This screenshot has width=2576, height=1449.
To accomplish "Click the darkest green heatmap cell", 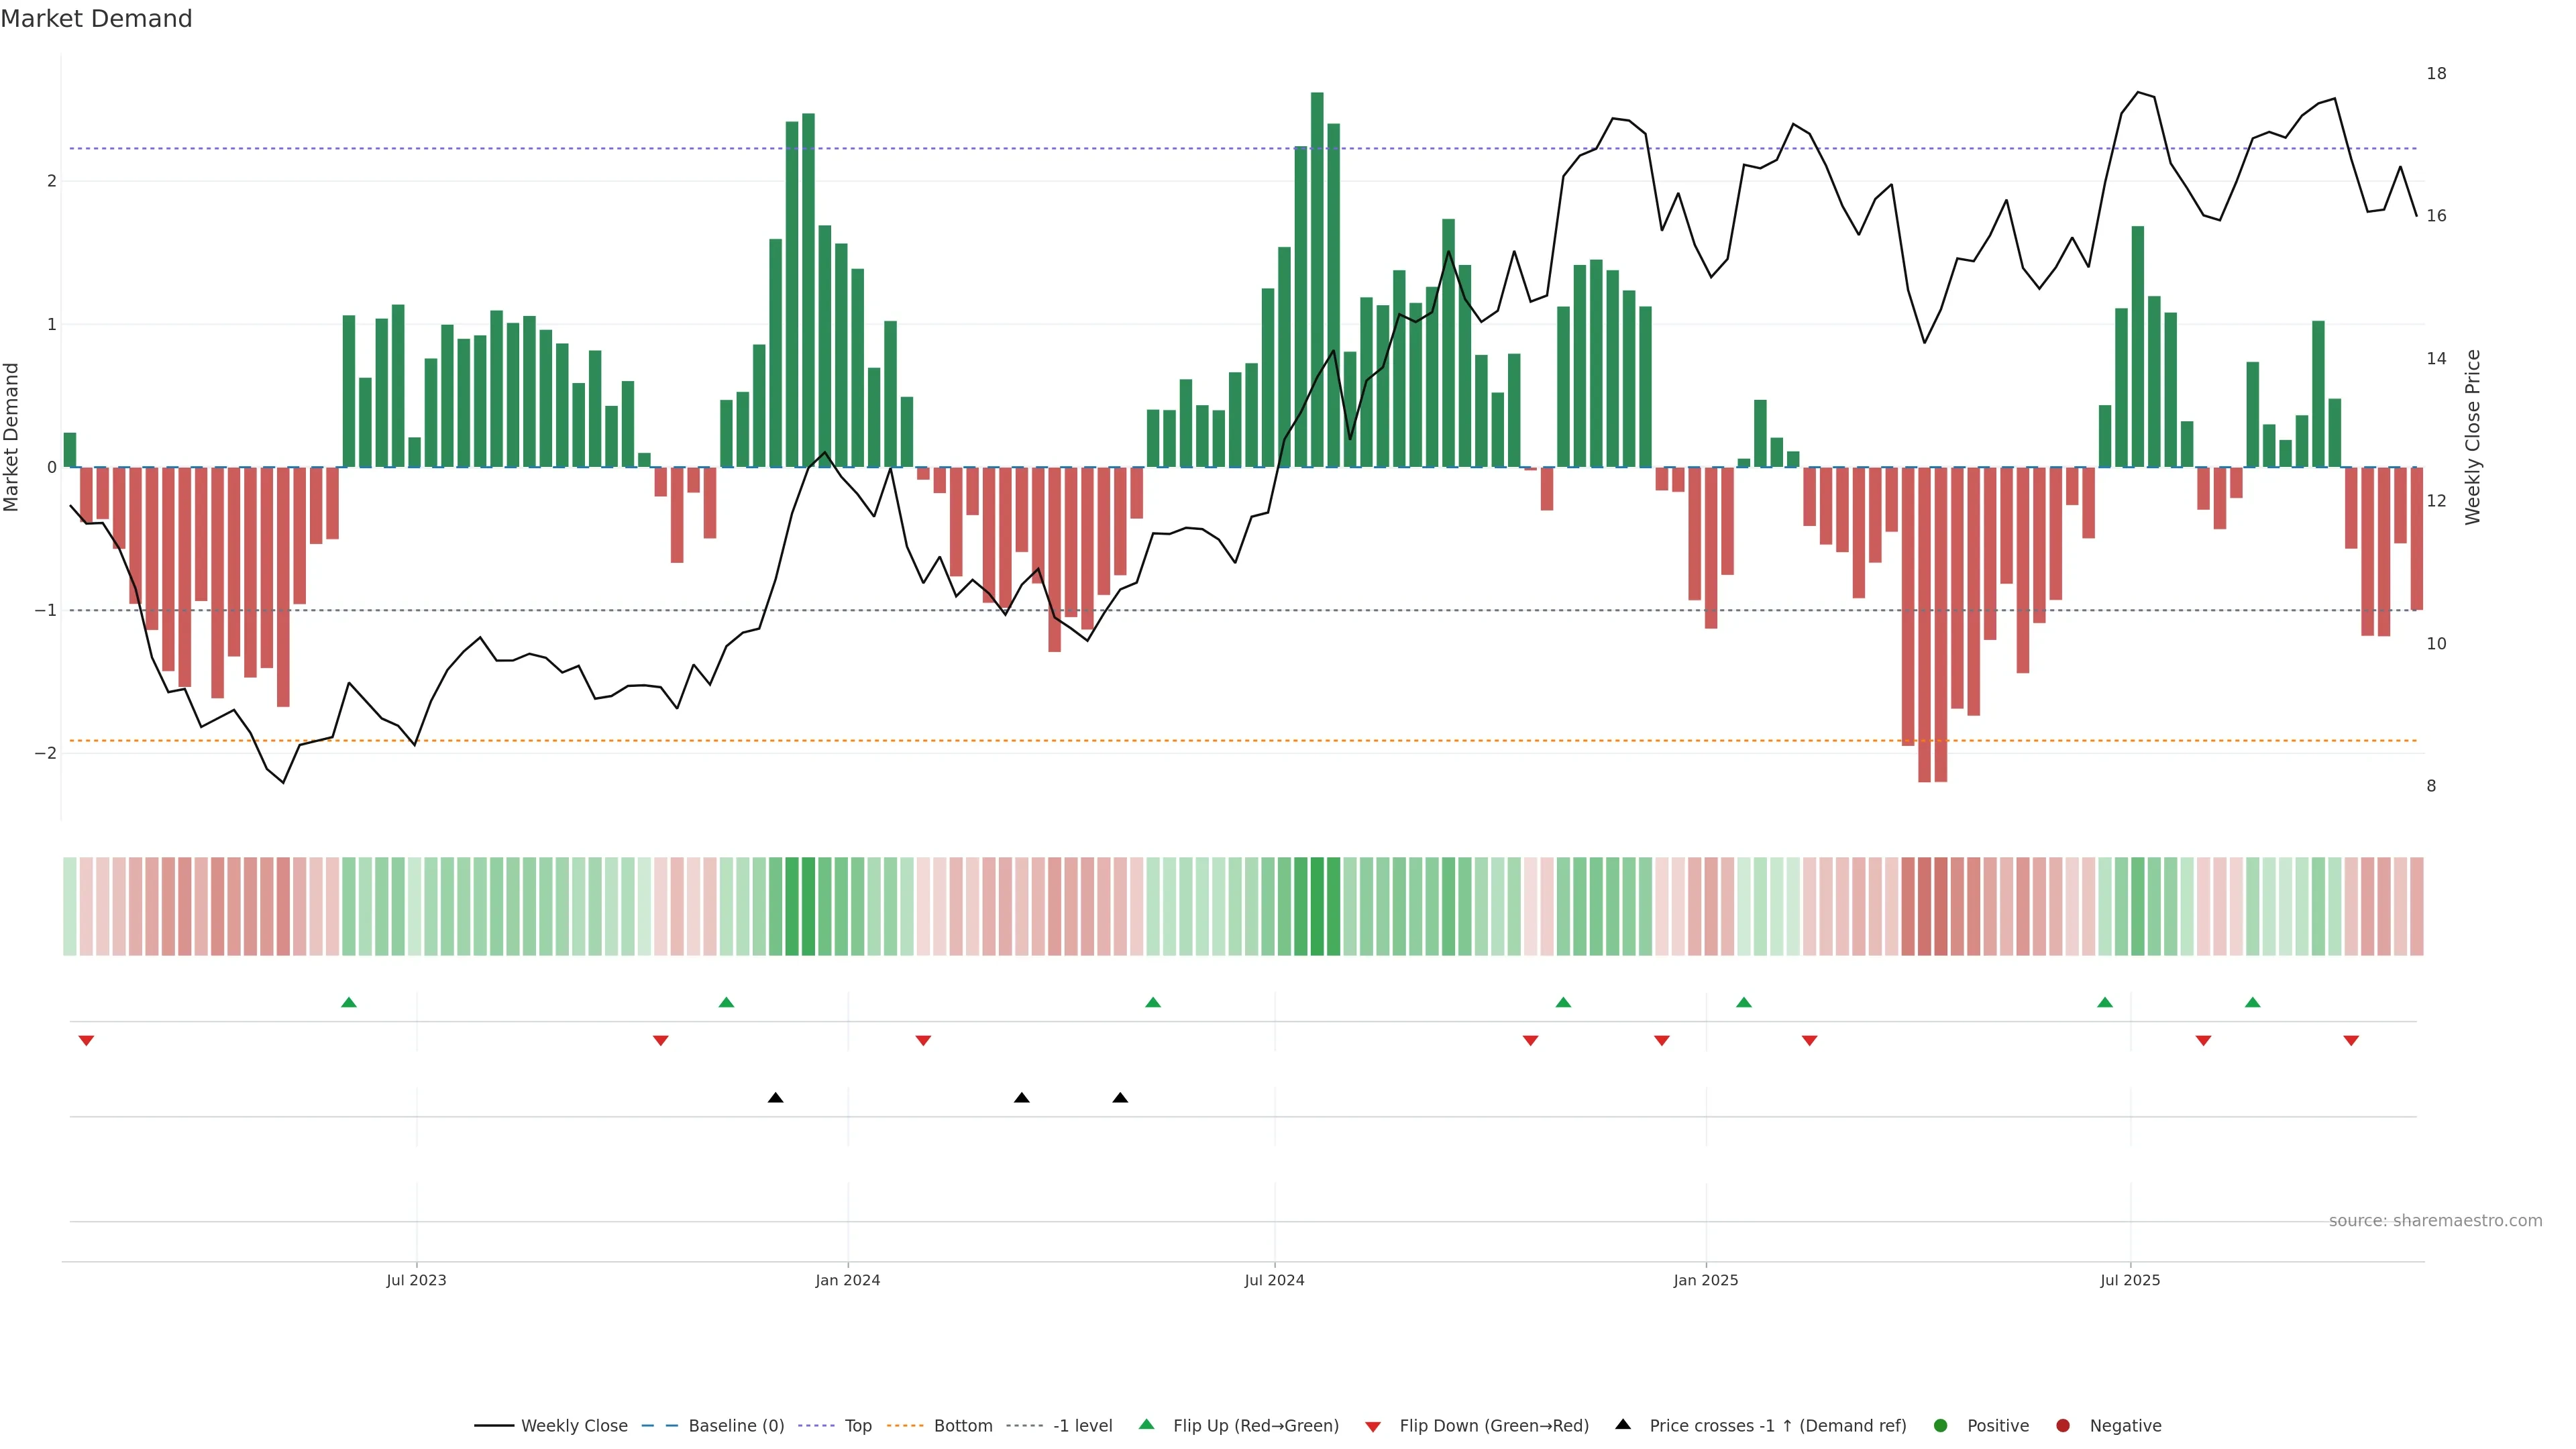I will click(1317, 906).
